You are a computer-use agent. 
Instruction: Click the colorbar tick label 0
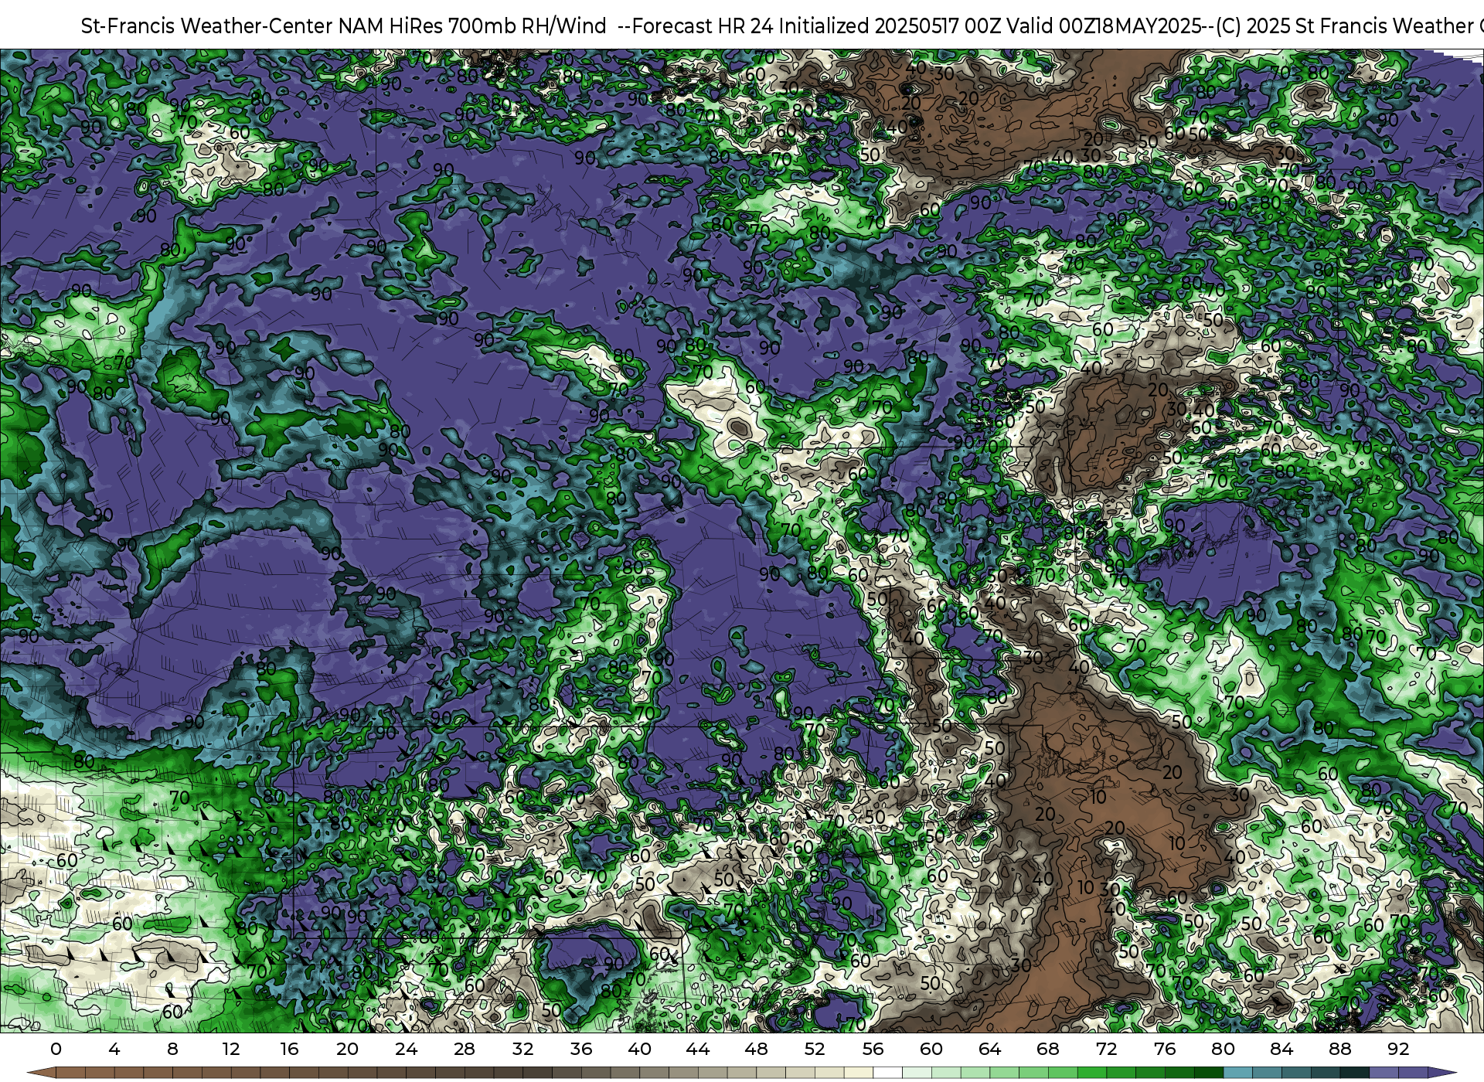56,1049
